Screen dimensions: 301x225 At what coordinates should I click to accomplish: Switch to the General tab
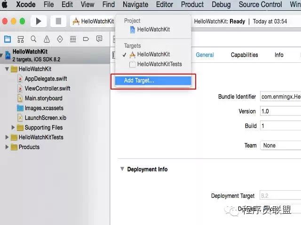205,55
